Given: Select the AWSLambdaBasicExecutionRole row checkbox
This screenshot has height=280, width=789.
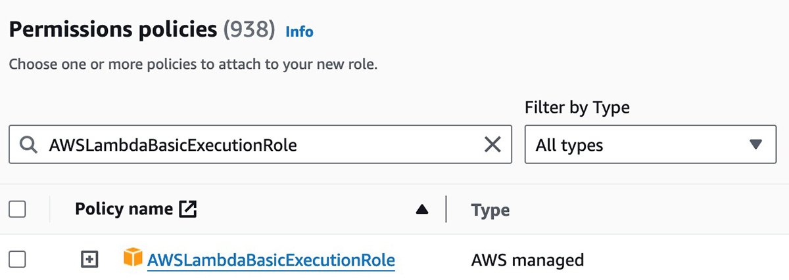Looking at the screenshot, I should click(17, 260).
